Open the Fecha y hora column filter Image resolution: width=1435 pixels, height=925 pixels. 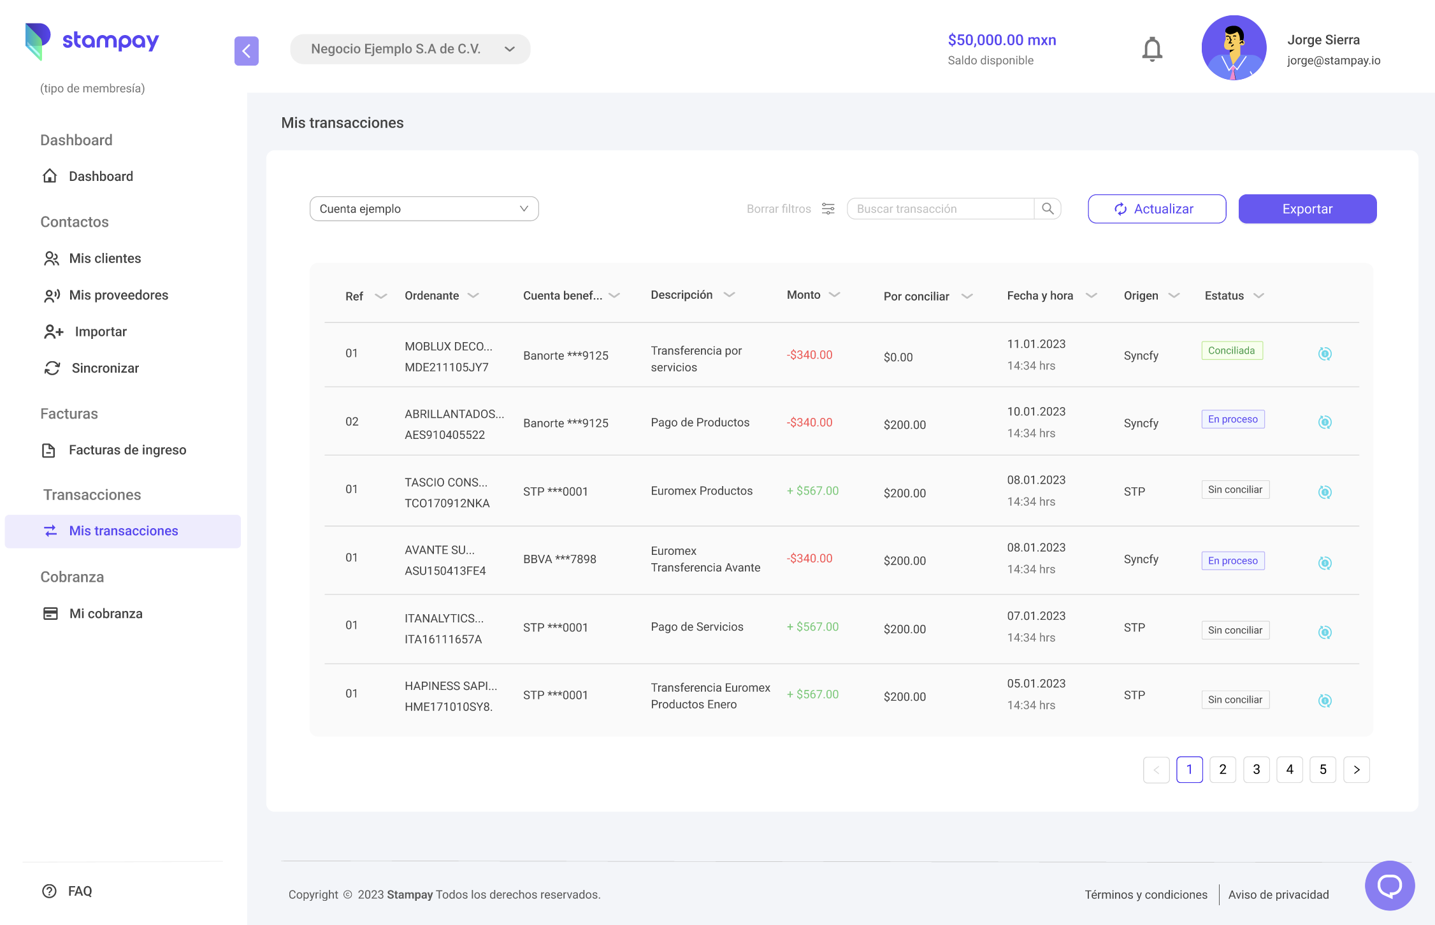[1091, 296]
